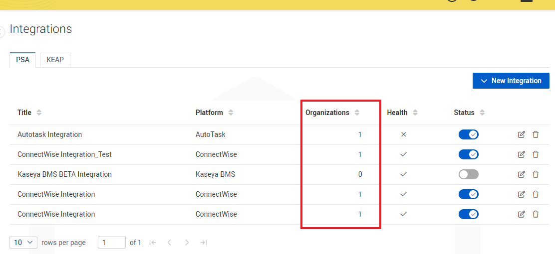Screen dimensions: 555x254
Task: Open the rows per page selector
Action: [23, 243]
